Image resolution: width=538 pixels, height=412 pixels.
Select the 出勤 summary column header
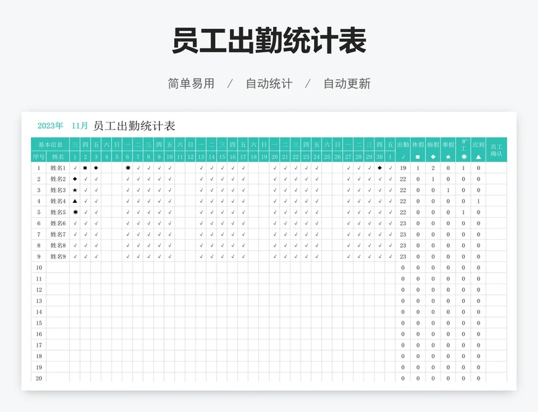click(403, 145)
